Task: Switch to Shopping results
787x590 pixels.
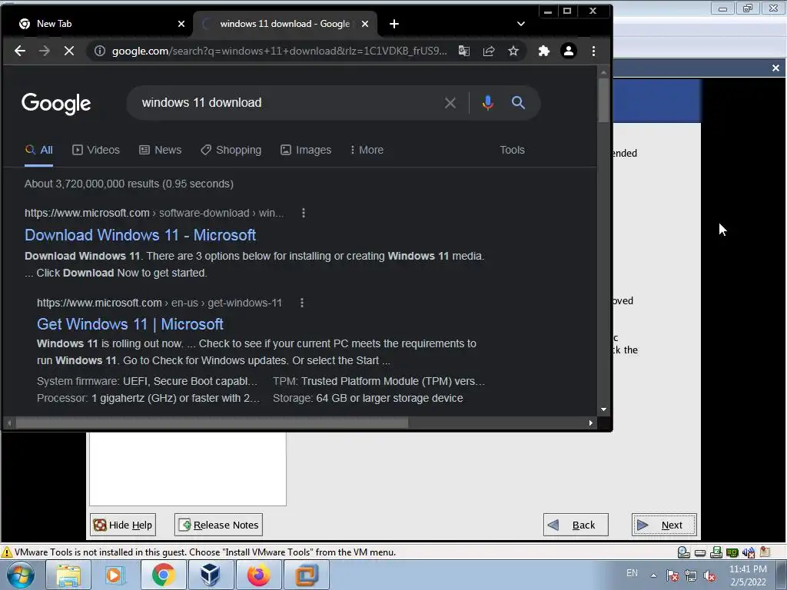Action: coord(231,150)
